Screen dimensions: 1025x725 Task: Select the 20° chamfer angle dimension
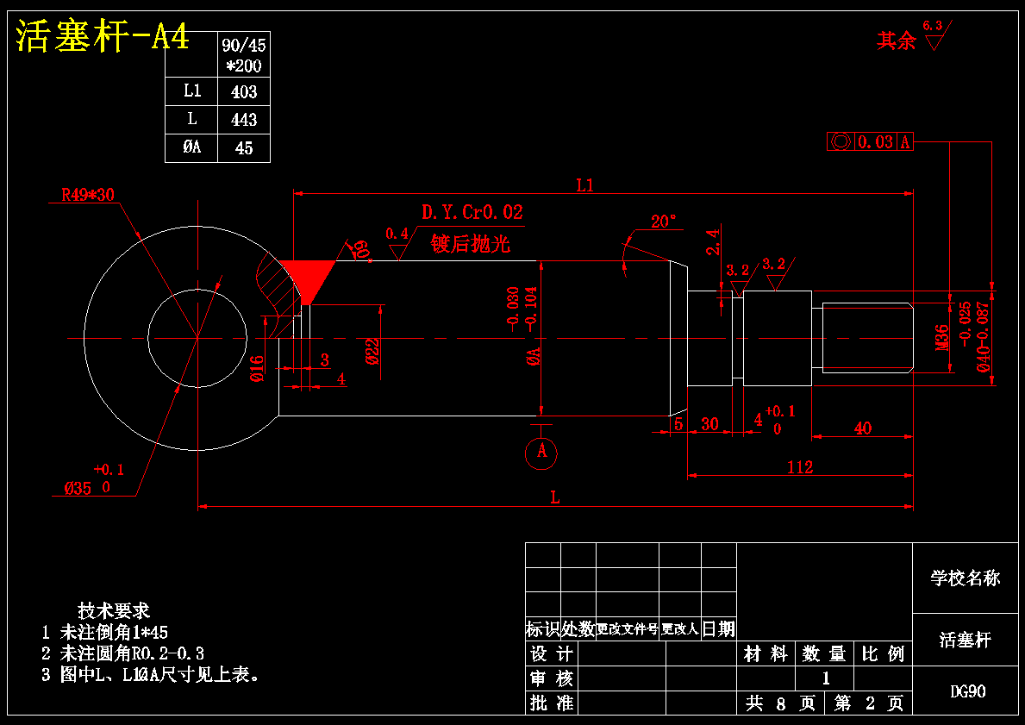[664, 222]
